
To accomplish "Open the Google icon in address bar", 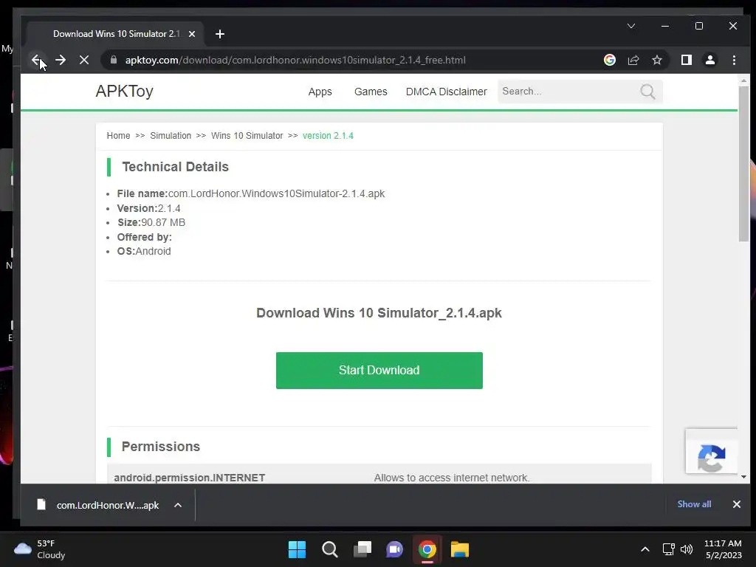I will [609, 60].
